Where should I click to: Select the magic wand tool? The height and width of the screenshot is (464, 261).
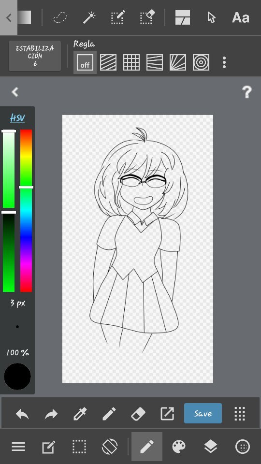[x=89, y=17]
